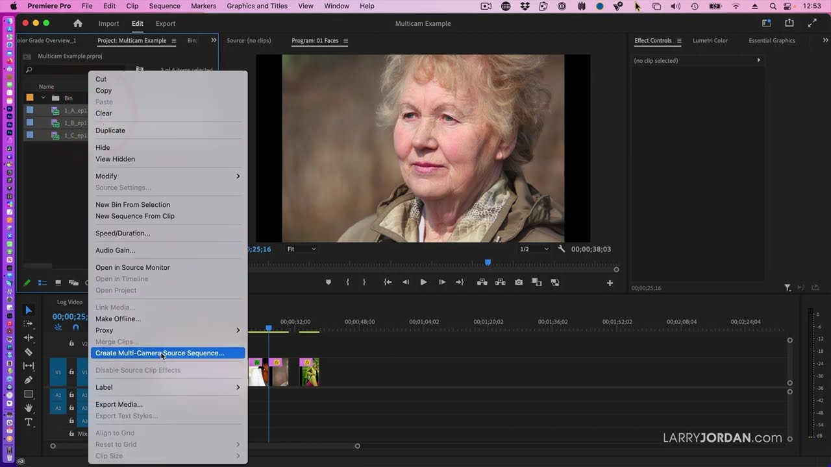Select the Type tool
Viewport: 831px width, 467px height.
click(29, 422)
